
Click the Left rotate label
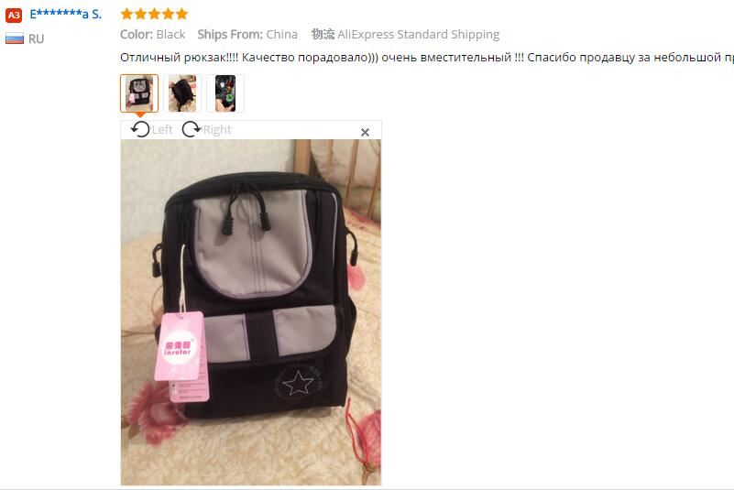coord(162,130)
